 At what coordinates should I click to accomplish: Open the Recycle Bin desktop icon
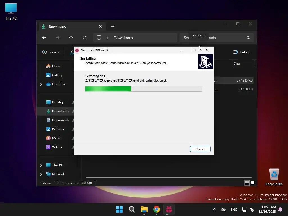[x=274, y=177]
